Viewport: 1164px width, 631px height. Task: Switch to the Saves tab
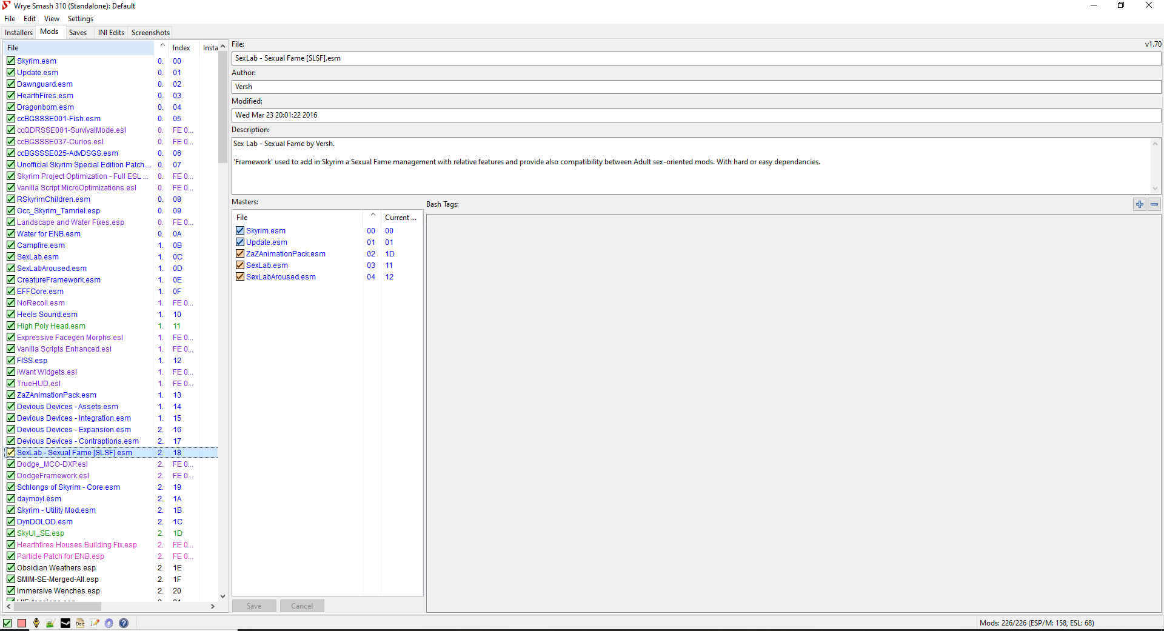point(78,33)
